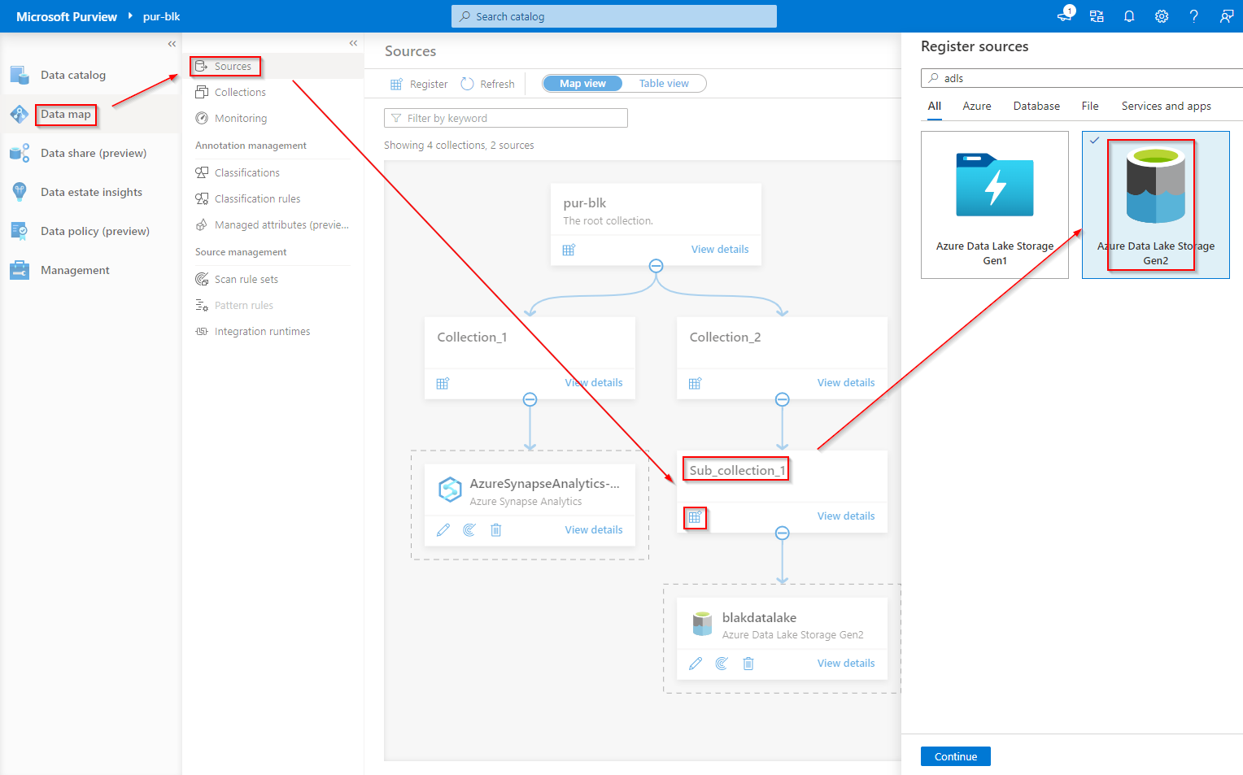Refresh the sources view

[x=488, y=84]
